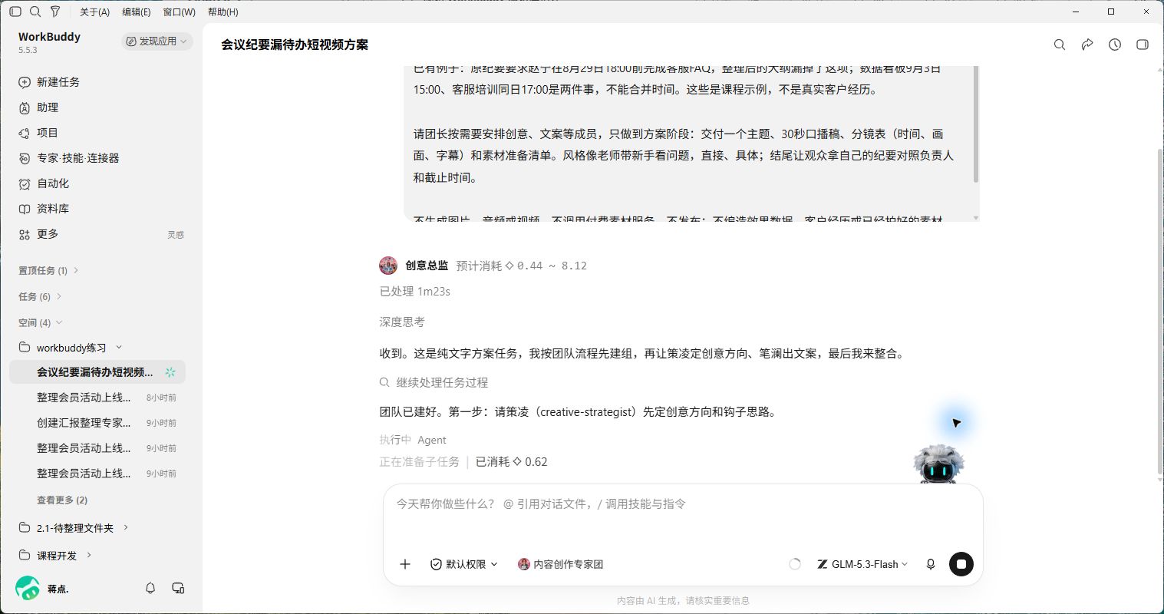Click 查看更多 (2) to show more tasks
1164x614 pixels.
pos(62,500)
